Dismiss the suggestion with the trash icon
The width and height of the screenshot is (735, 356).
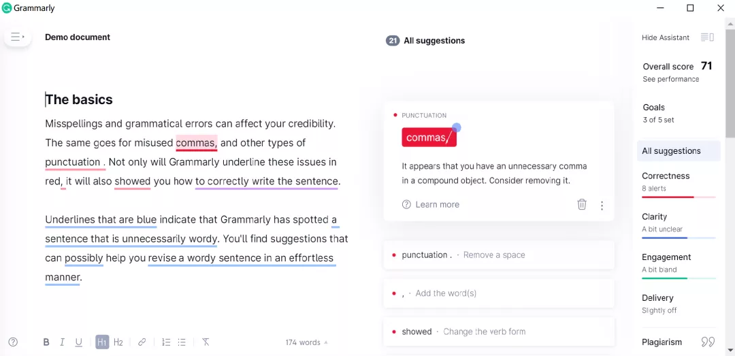point(582,204)
